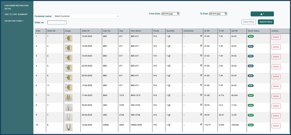Edit comment icon in S.No 3 row

[x=201, y=55]
